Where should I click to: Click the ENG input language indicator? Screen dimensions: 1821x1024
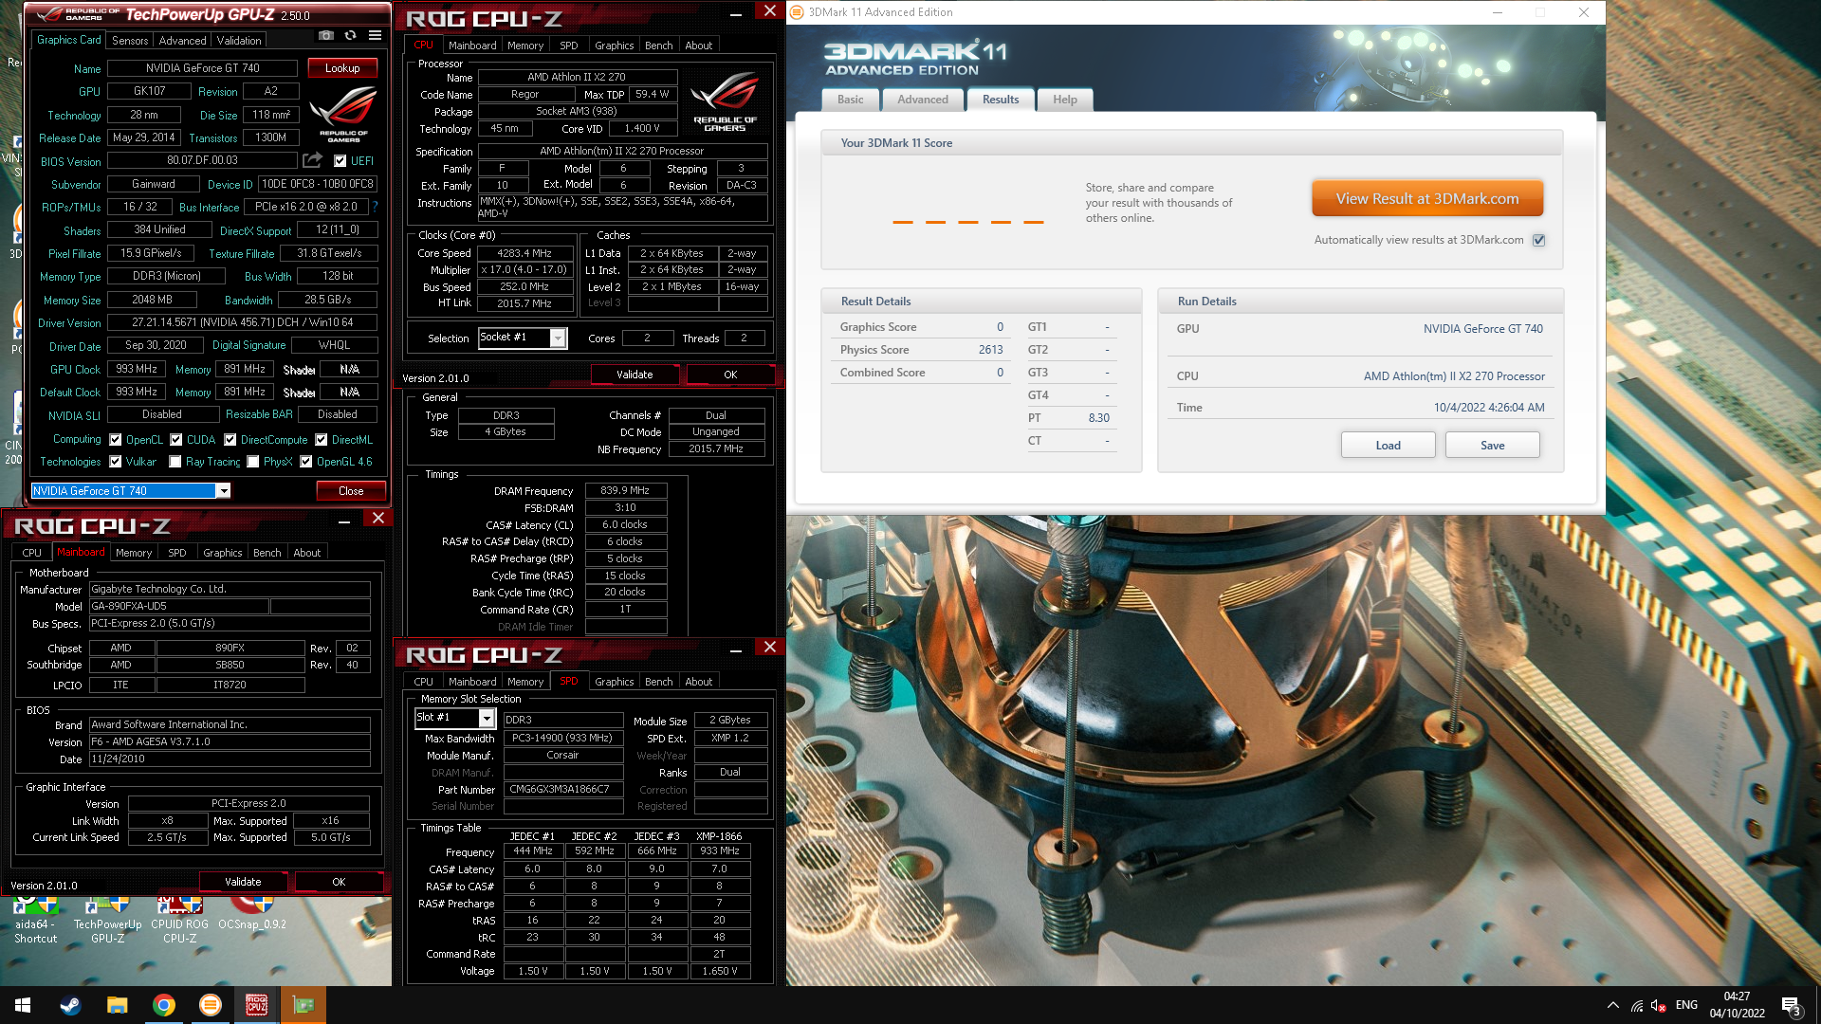(1686, 1005)
